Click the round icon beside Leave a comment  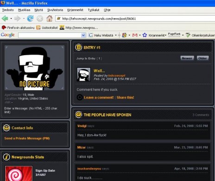pyautogui.click(x=80, y=97)
